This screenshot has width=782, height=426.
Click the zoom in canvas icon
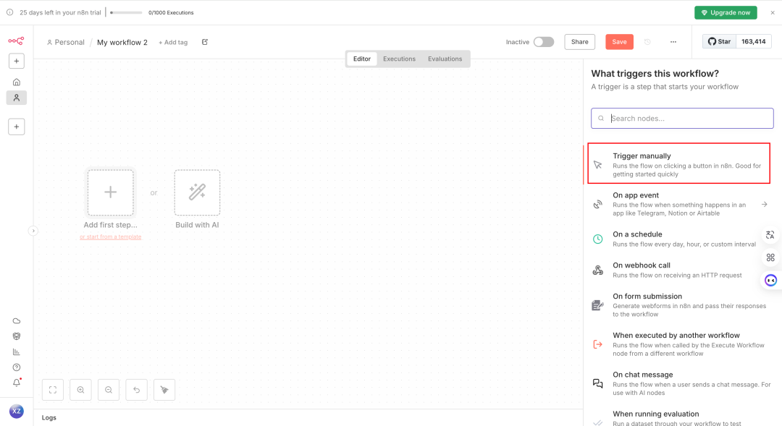pos(81,390)
